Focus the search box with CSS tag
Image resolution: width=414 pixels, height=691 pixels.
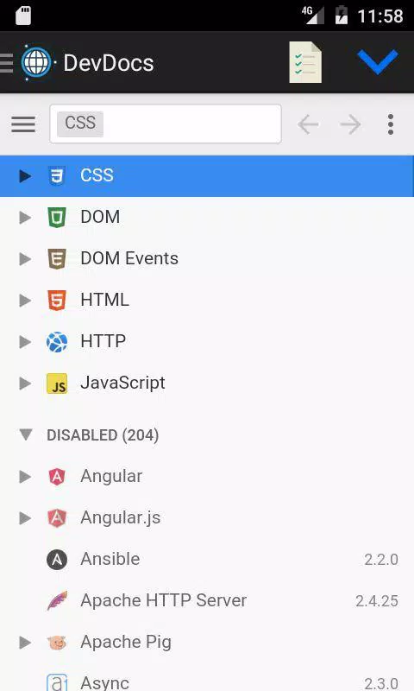[166, 124]
